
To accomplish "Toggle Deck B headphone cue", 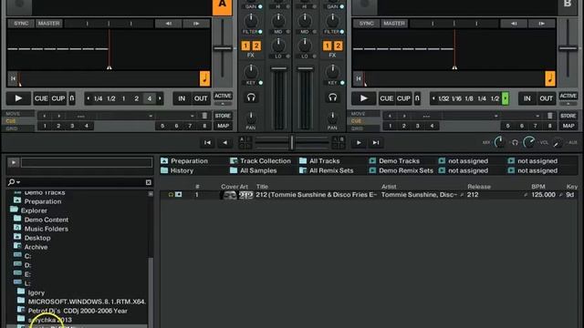I will click(x=332, y=97).
